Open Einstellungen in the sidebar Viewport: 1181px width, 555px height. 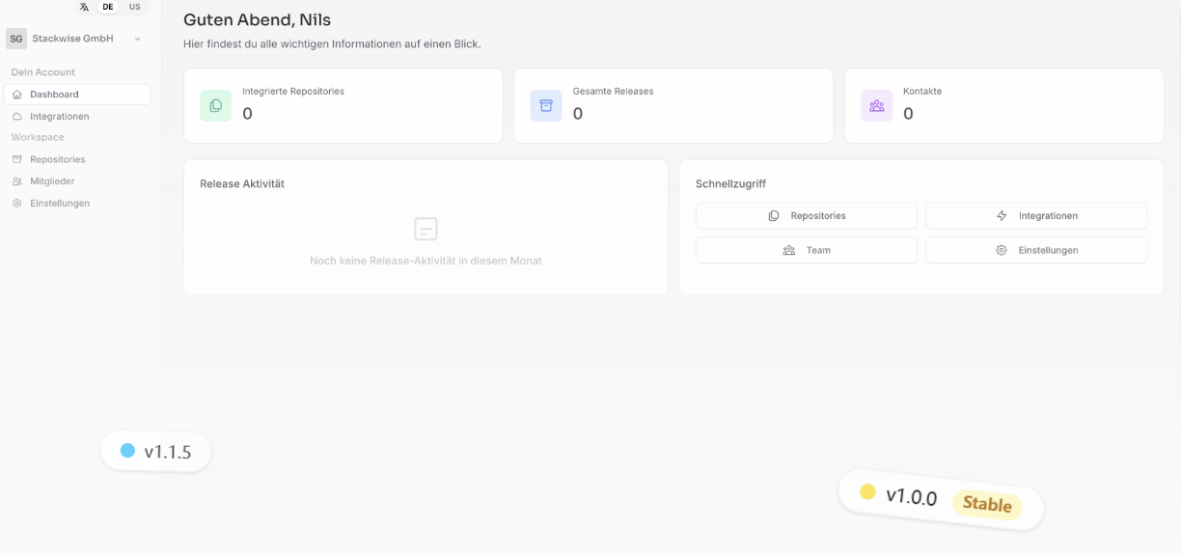(77, 203)
